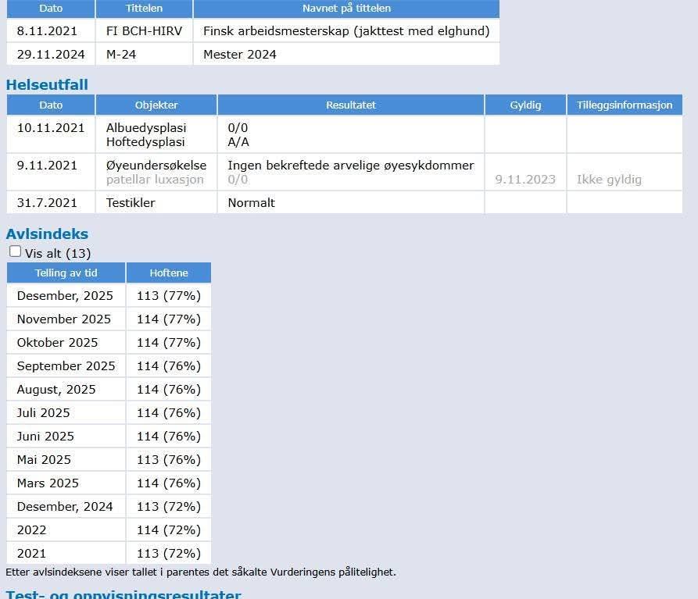The height and width of the screenshot is (599, 698).
Task: Click the '113 (77%)' value for Desember 2025
Action: pyautogui.click(x=169, y=296)
